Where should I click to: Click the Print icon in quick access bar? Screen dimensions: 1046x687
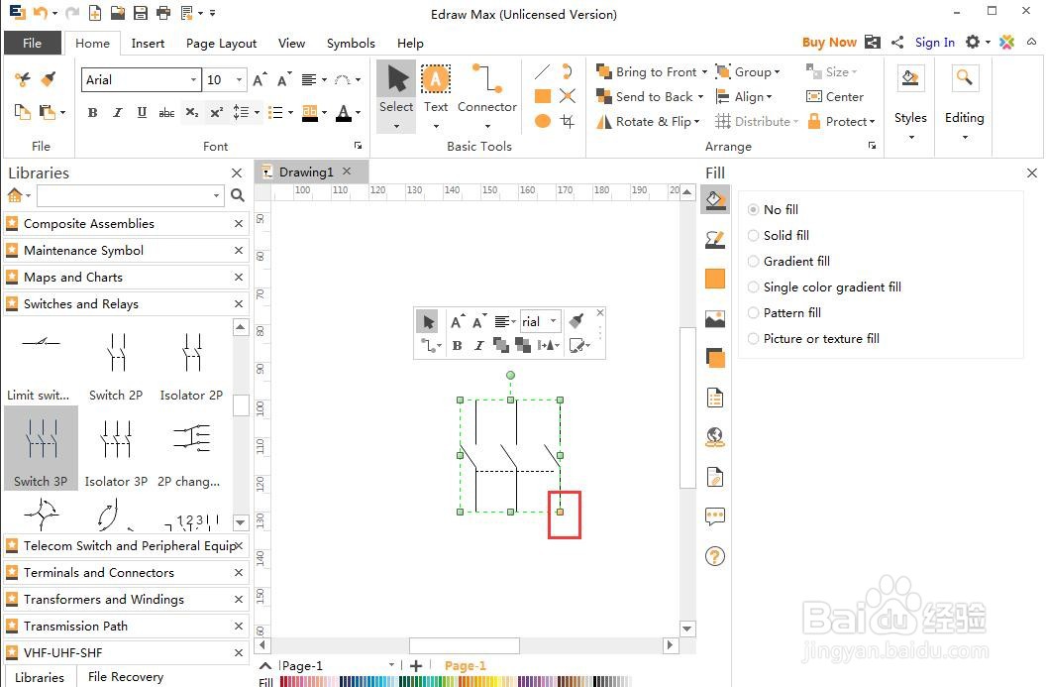pyautogui.click(x=162, y=13)
